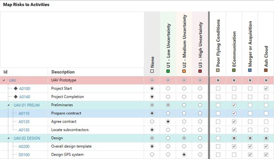Click ECommunication green color square
This screenshot has width=274, height=159.
pos(234,70)
